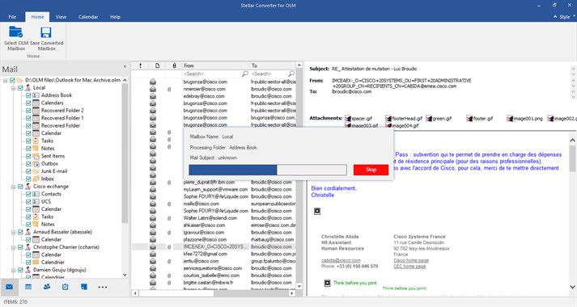
Task: Open the spacer.gif attachment
Action: 359,118
